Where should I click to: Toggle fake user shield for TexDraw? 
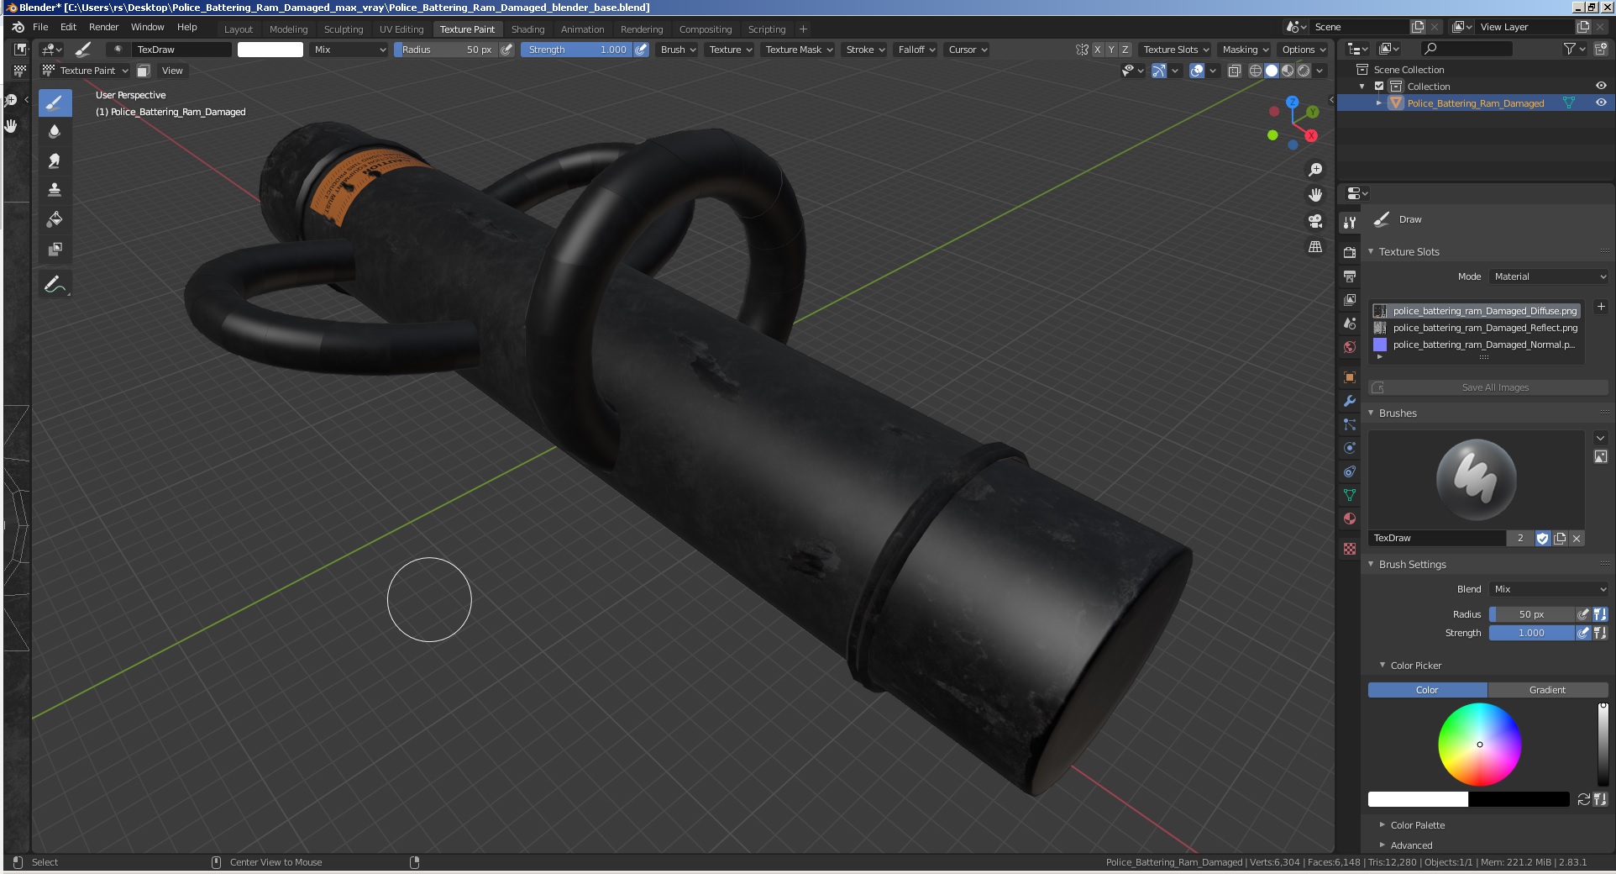click(1543, 539)
